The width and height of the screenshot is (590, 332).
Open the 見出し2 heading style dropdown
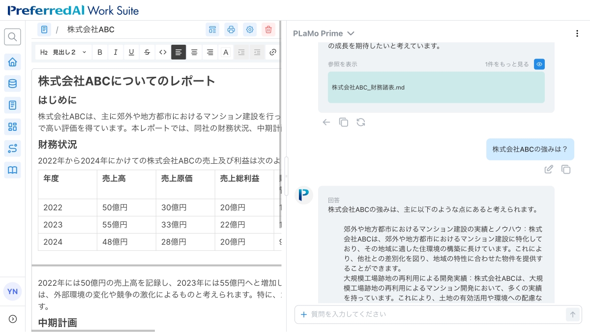[63, 52]
